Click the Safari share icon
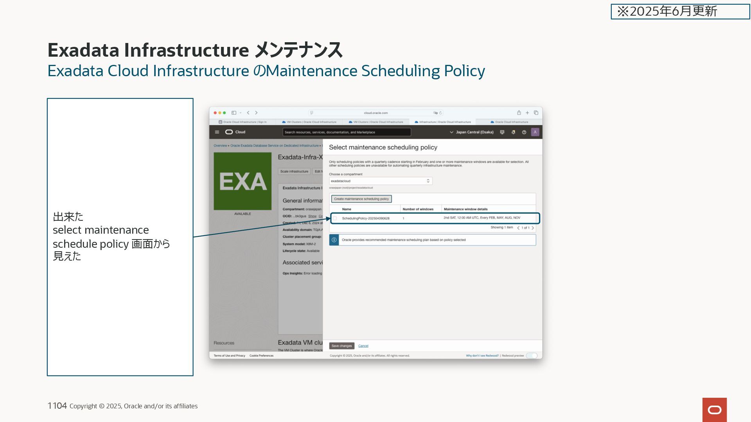 [519, 113]
